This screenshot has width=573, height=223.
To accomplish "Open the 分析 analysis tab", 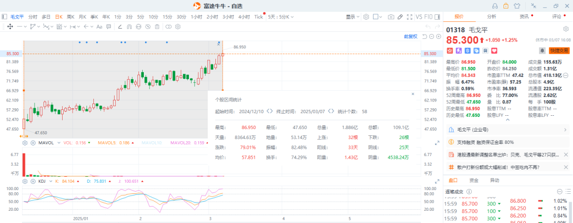I will 491,16.
